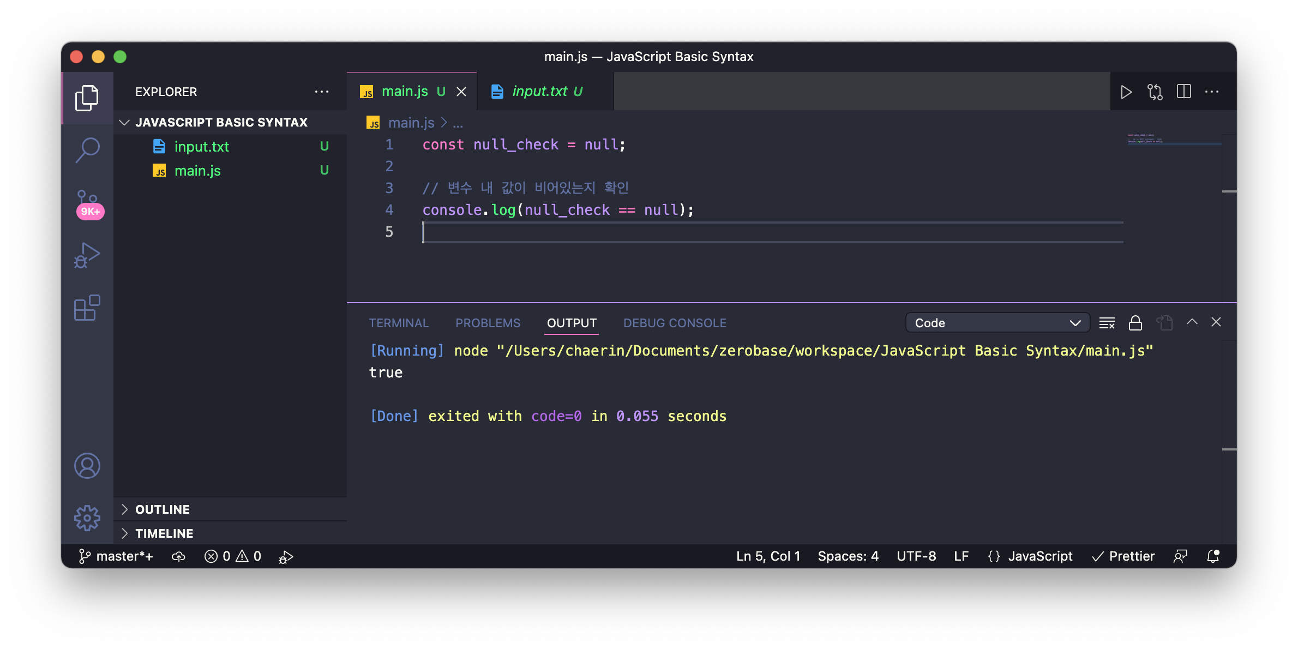
Task: Toggle Prettier formatter in status bar
Action: click(1123, 556)
